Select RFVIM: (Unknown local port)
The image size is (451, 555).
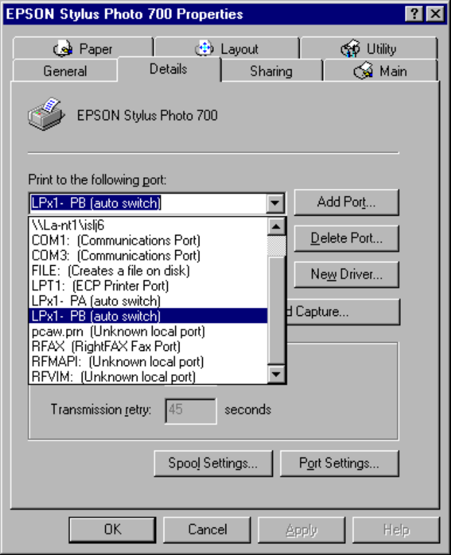tap(148, 376)
